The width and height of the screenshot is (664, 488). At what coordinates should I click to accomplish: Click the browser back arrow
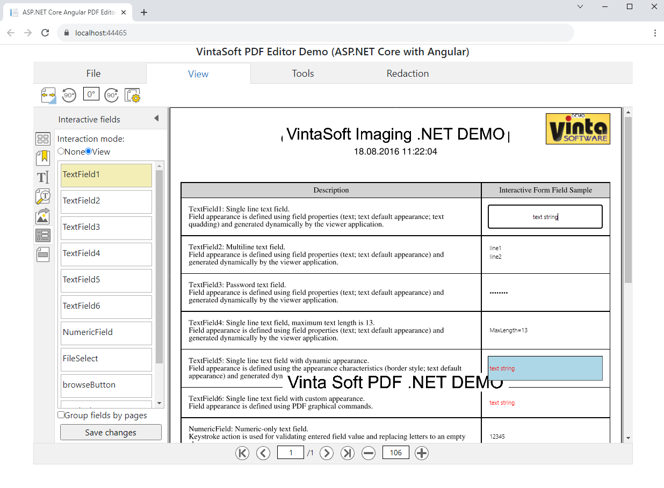[11, 33]
